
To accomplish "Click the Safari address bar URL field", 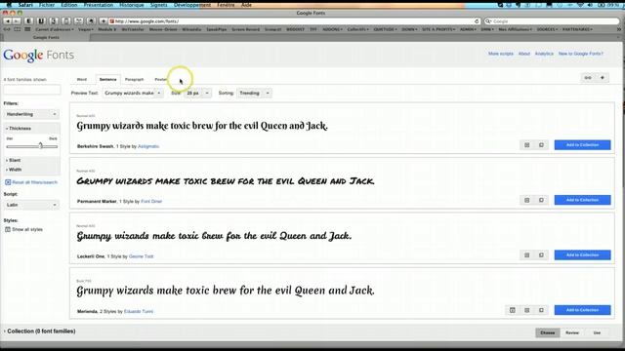I will [x=294, y=21].
